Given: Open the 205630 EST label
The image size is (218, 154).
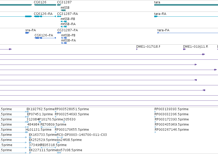Looking at the screenshot, I should click(69, 119).
